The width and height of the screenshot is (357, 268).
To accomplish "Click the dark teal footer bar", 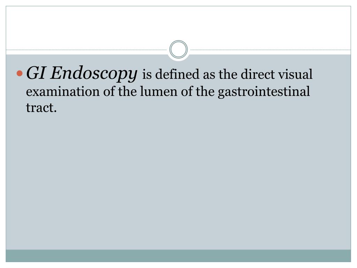I will [178, 256].
